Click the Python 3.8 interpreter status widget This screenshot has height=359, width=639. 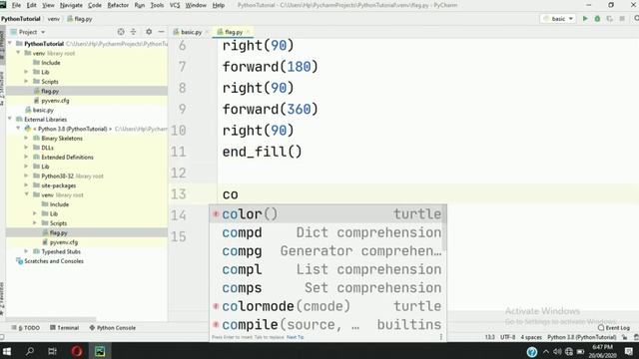pyautogui.click(x=581, y=337)
